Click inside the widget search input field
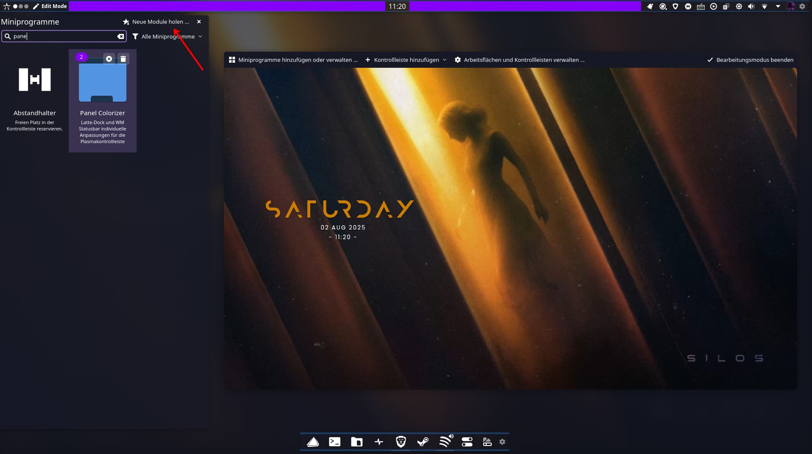This screenshot has width=812, height=454. pyautogui.click(x=64, y=36)
